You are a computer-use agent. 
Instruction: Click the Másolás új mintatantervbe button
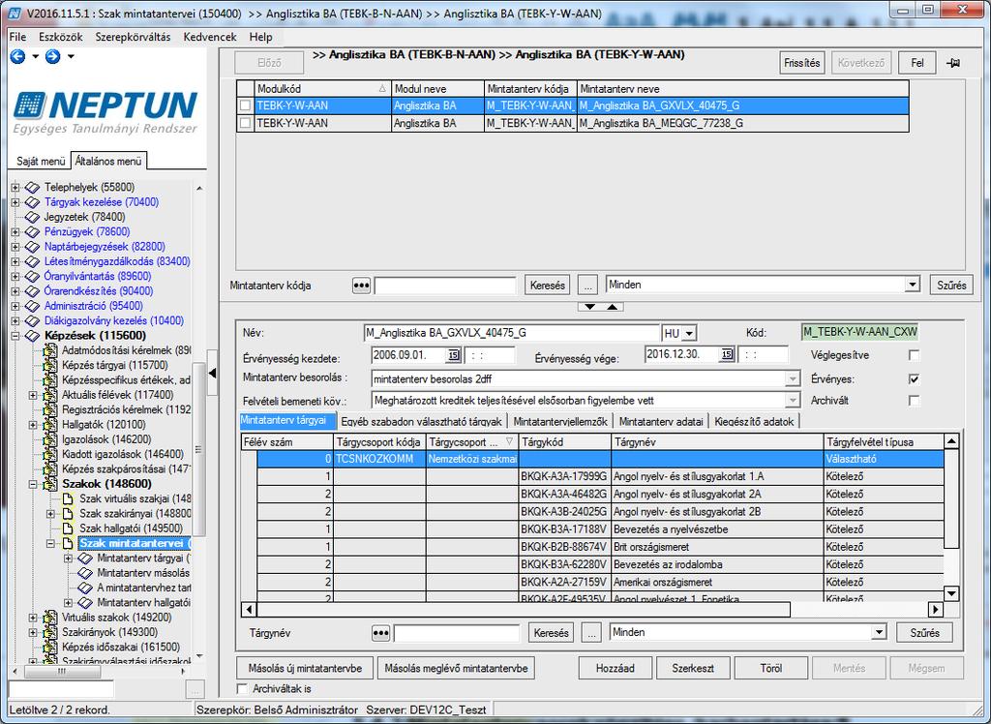[305, 669]
